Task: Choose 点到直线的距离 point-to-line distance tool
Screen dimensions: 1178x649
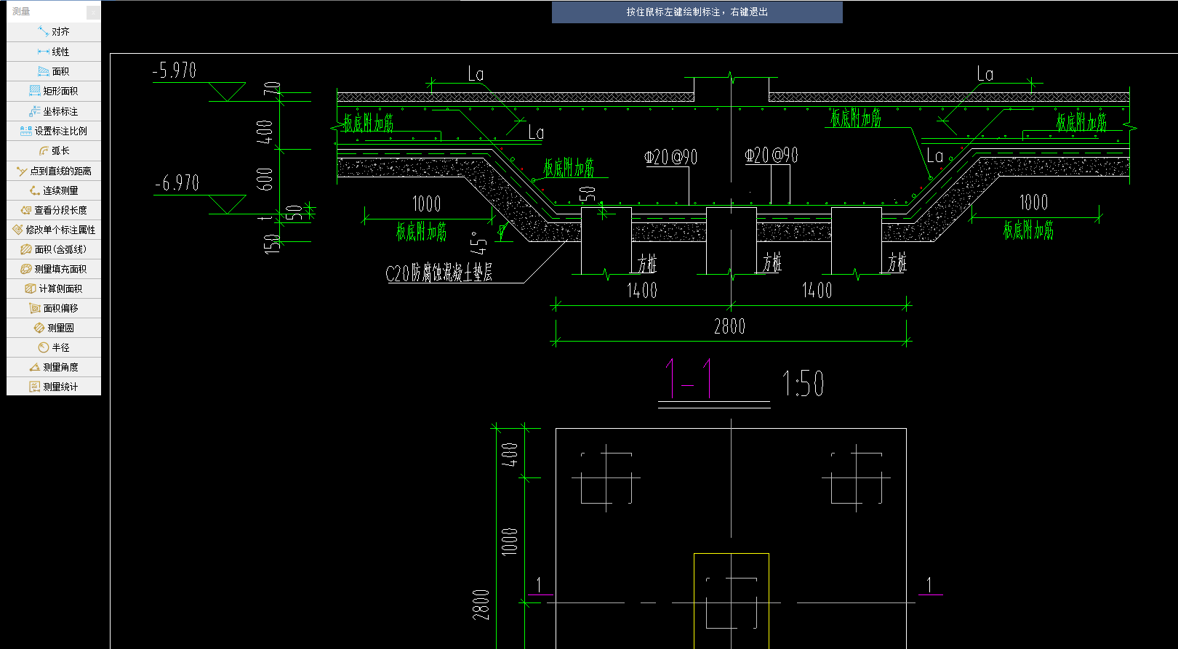Action: click(54, 171)
